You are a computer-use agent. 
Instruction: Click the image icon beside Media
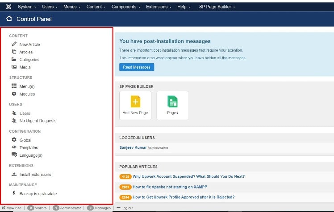point(14,67)
